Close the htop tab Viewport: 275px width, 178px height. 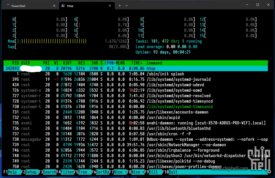110,6
